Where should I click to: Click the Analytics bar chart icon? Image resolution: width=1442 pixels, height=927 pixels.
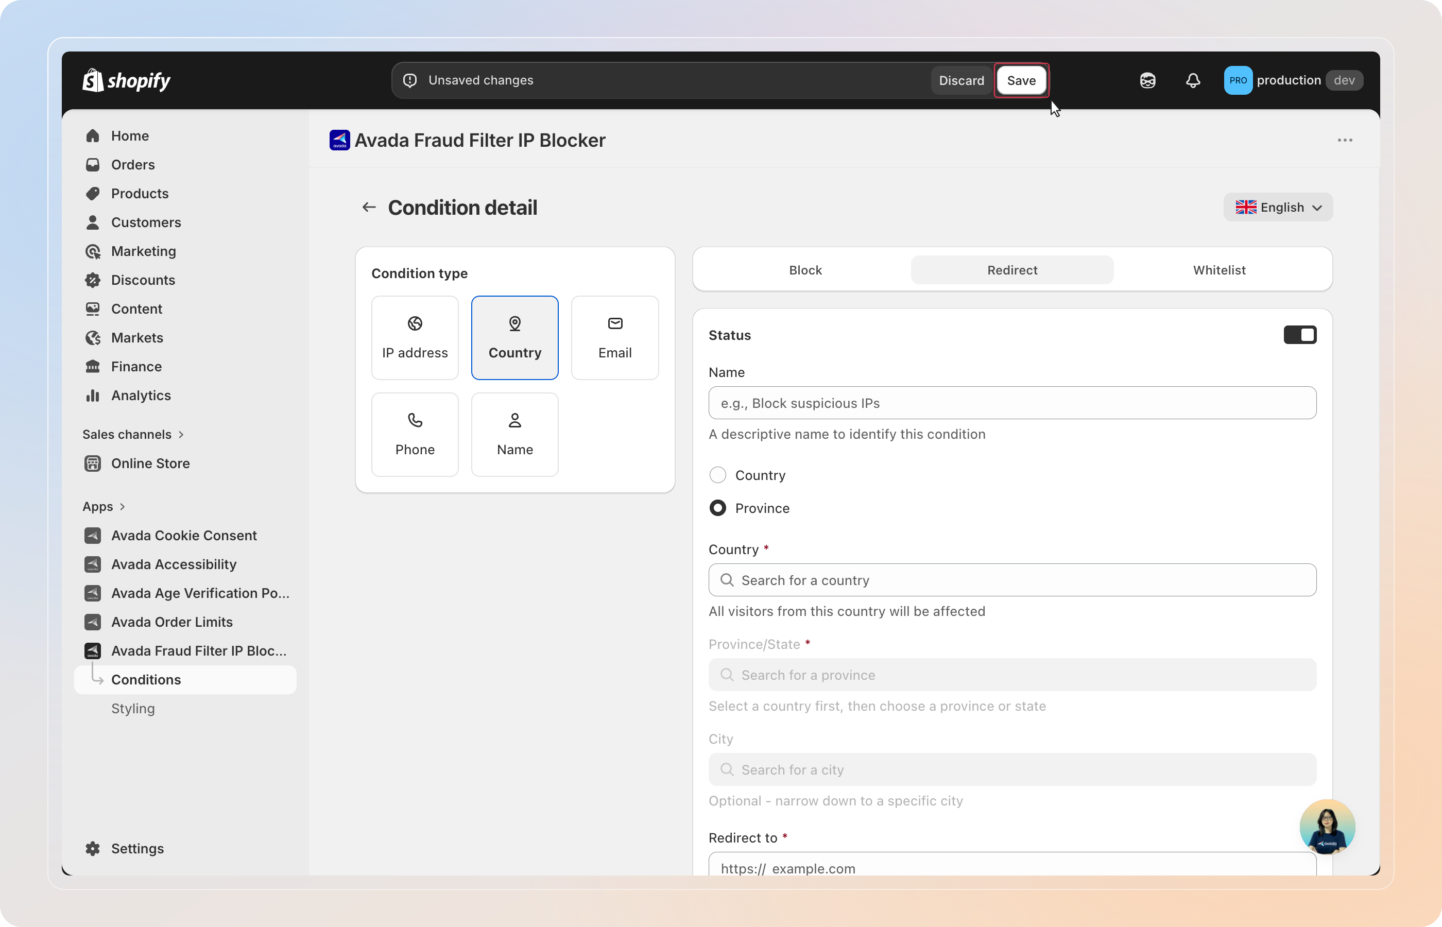click(x=93, y=396)
